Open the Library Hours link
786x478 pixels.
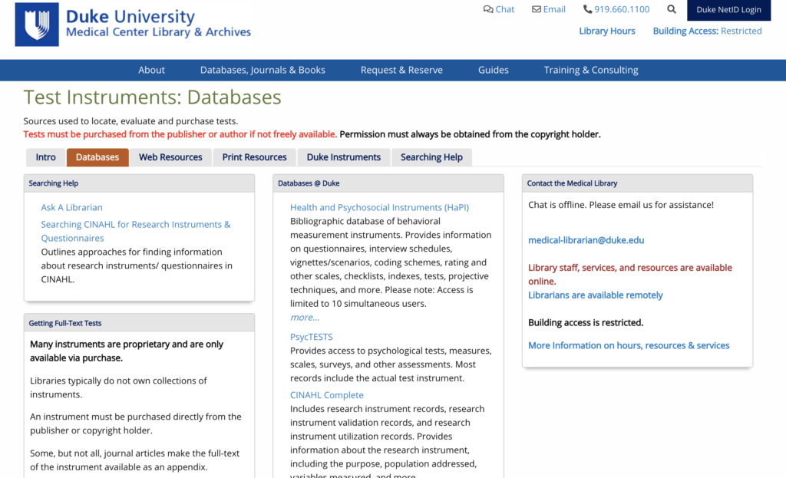coord(607,31)
